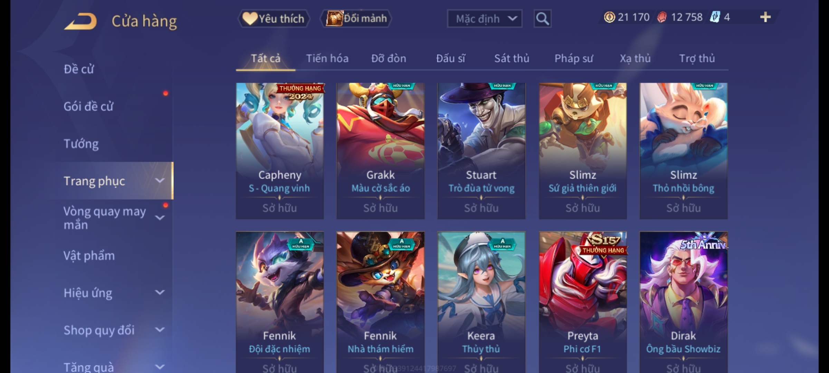Viewport: 829px width, 373px height.
Task: Expand the Hiệu ứng sidebar section
Action: (160, 292)
